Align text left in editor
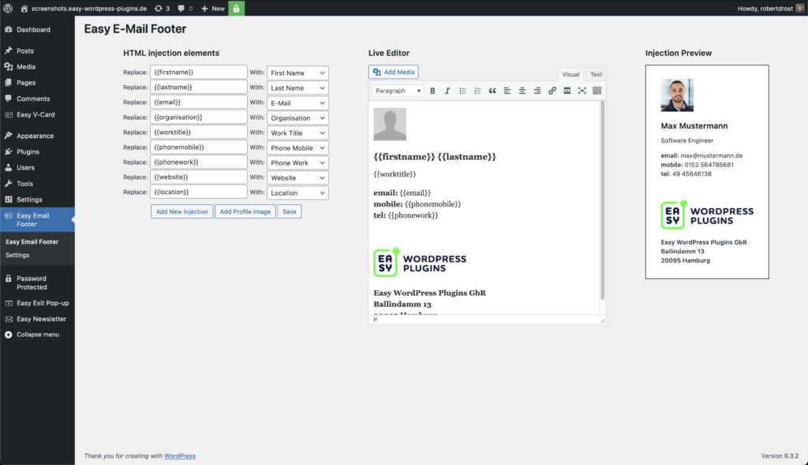This screenshot has width=808, height=465. click(x=507, y=91)
